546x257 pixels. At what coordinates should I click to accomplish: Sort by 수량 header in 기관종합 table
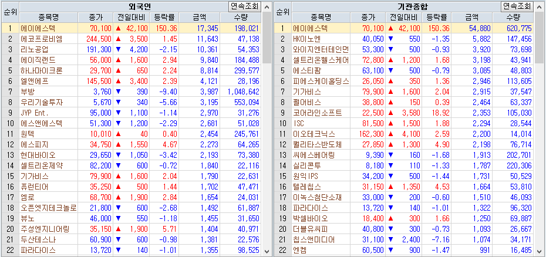tap(513, 18)
